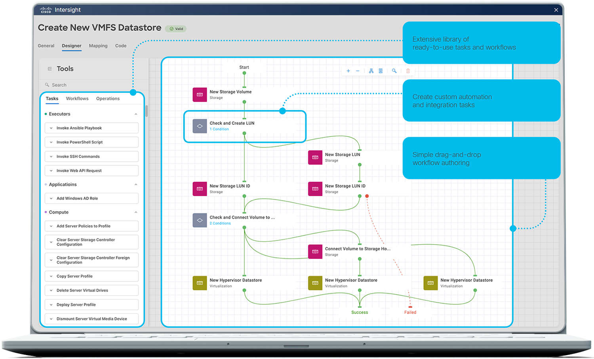Screen dimensions: 594x359
Task: Click the Failed end node label
Action: coord(410,313)
